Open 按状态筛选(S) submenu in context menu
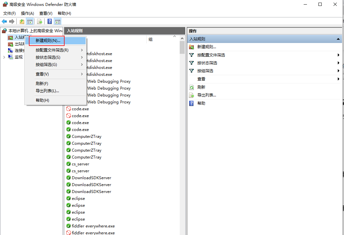The height and width of the screenshot is (235, 344). coord(55,57)
